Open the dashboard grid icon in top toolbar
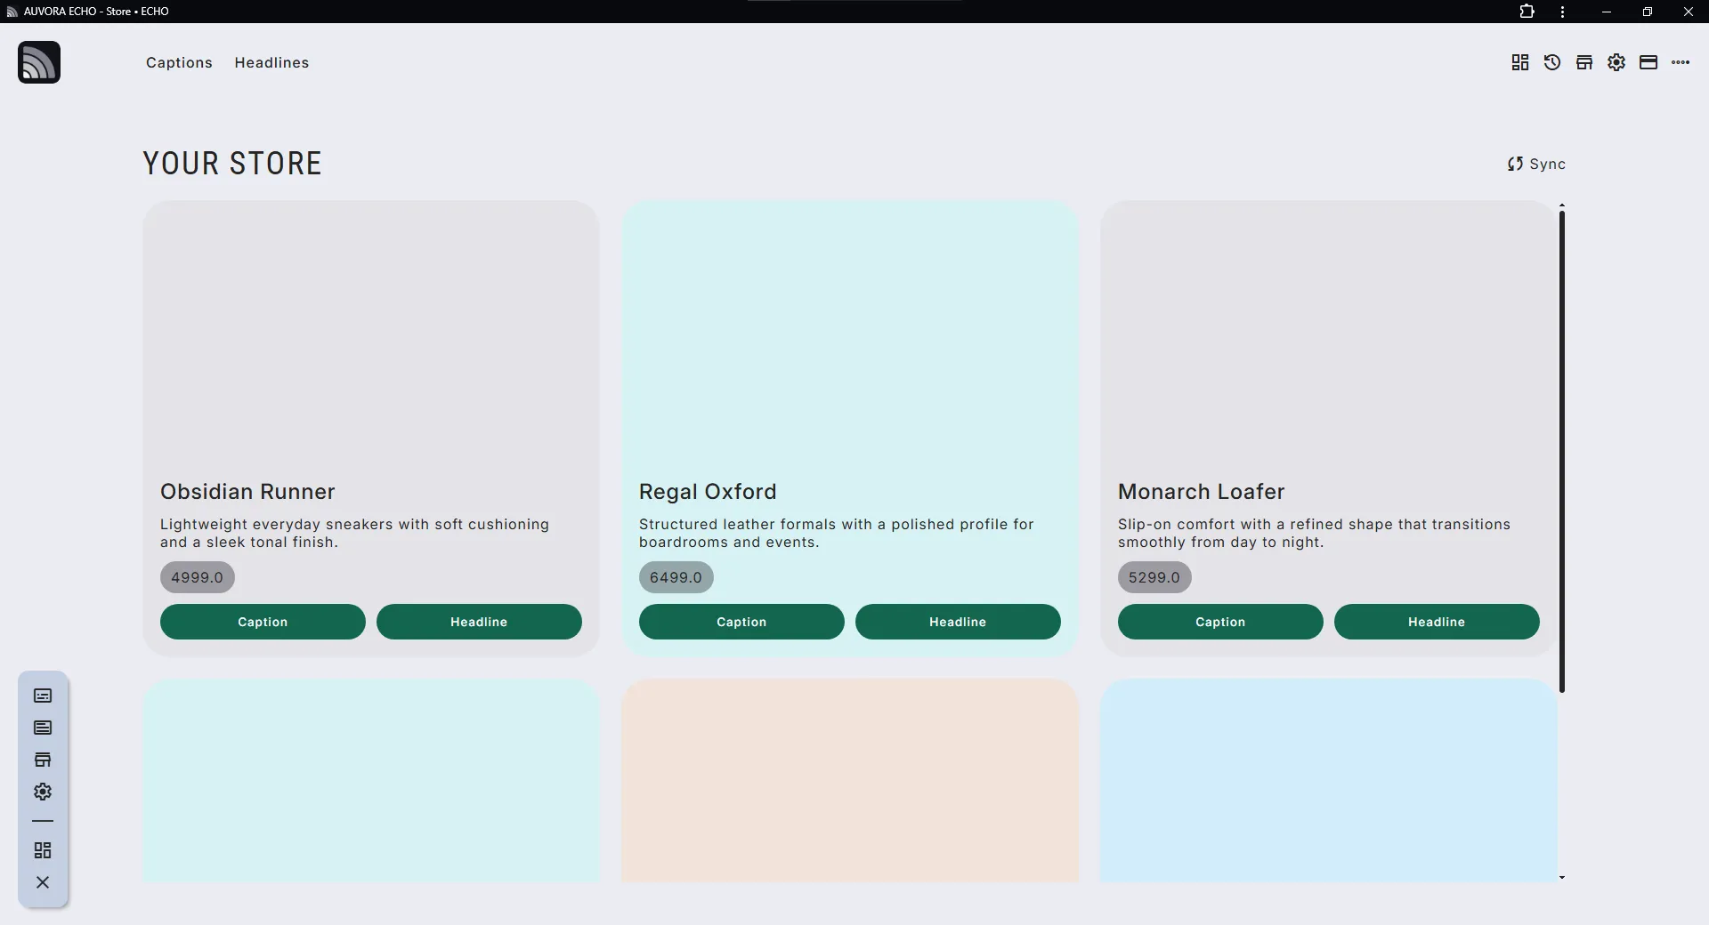Screen dimensions: 1709x925 (1520, 62)
